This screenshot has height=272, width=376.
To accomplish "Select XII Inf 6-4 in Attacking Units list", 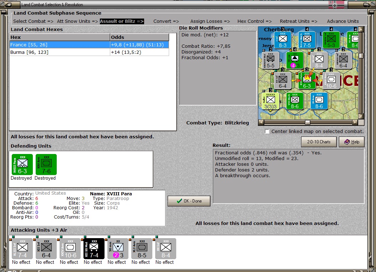I will tap(46, 248).
